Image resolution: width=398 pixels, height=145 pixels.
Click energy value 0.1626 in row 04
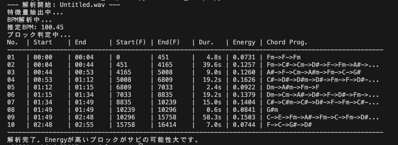click(x=244, y=79)
